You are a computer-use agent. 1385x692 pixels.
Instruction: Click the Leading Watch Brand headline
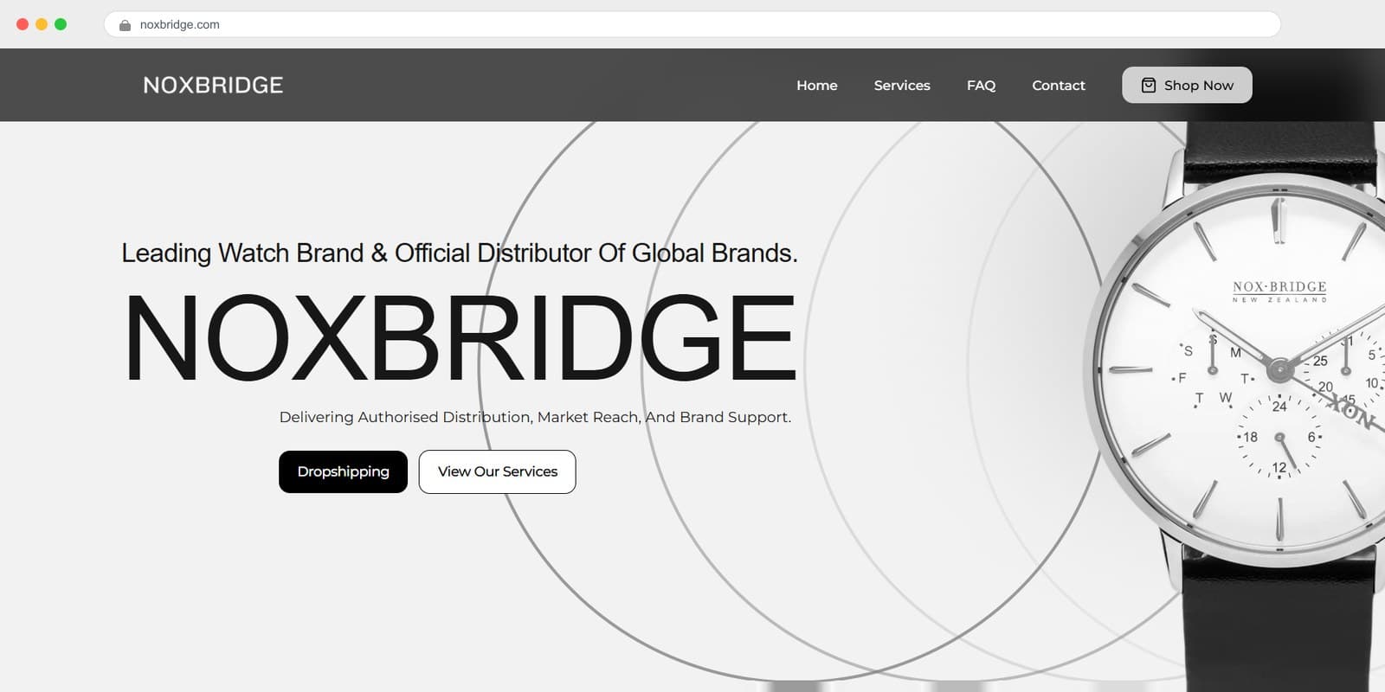pos(460,253)
